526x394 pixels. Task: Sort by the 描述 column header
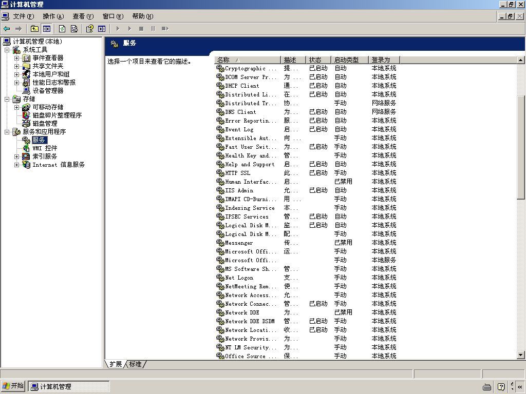(x=293, y=60)
